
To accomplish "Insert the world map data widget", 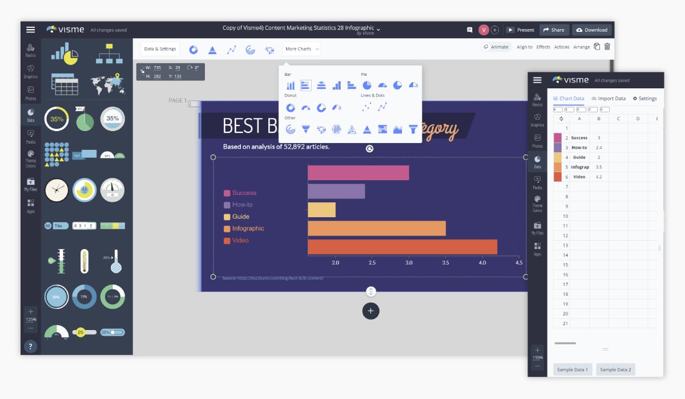I will click(107, 84).
